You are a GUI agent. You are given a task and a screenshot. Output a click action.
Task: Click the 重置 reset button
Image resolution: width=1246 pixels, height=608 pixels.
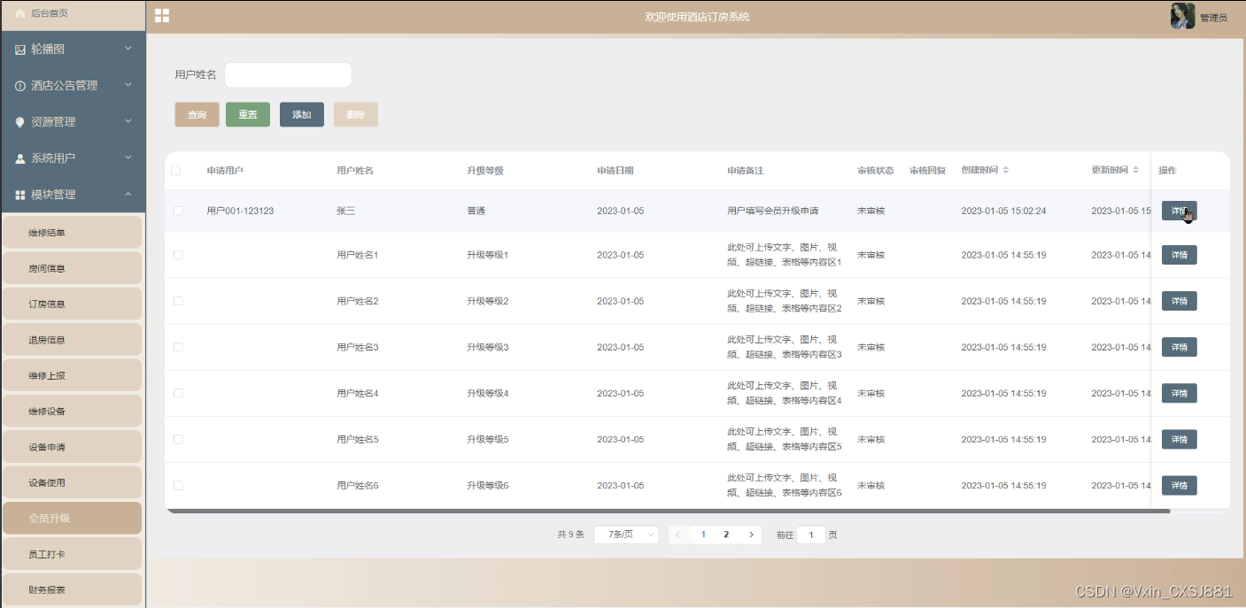(x=248, y=115)
